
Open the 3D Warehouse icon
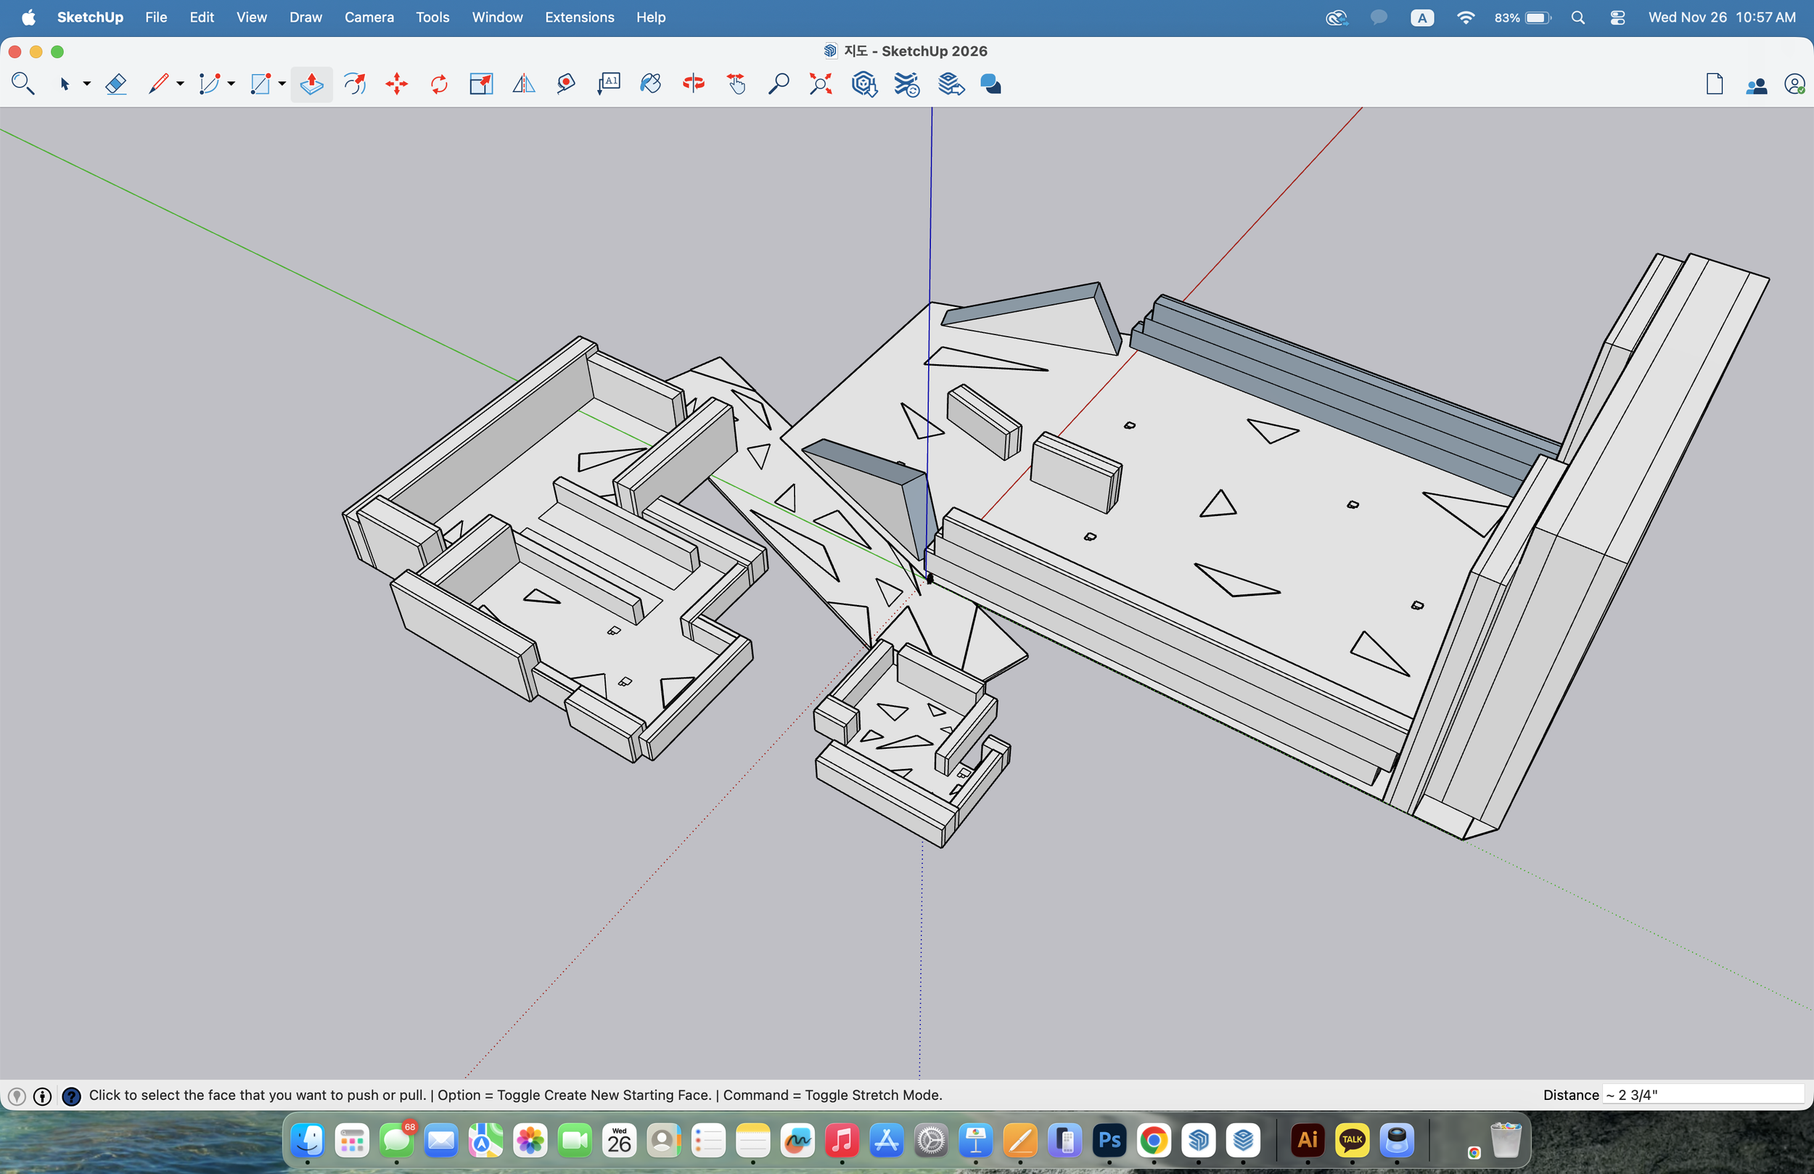point(865,84)
